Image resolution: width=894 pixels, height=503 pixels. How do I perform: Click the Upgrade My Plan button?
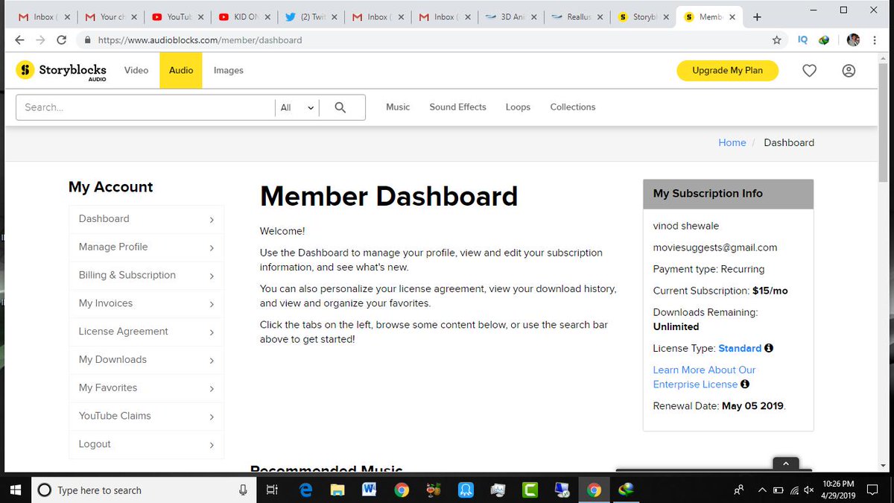727,70
